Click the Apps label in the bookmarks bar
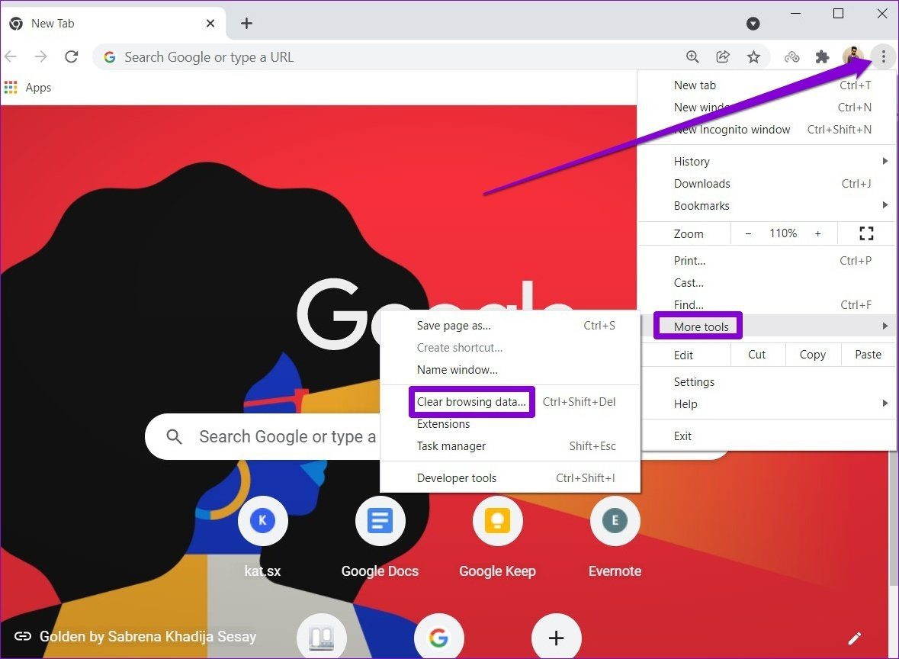Image resolution: width=899 pixels, height=659 pixels. pos(38,87)
